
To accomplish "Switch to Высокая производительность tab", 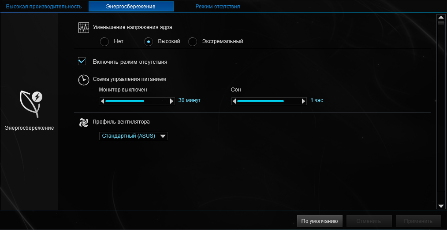I will click(x=44, y=6).
